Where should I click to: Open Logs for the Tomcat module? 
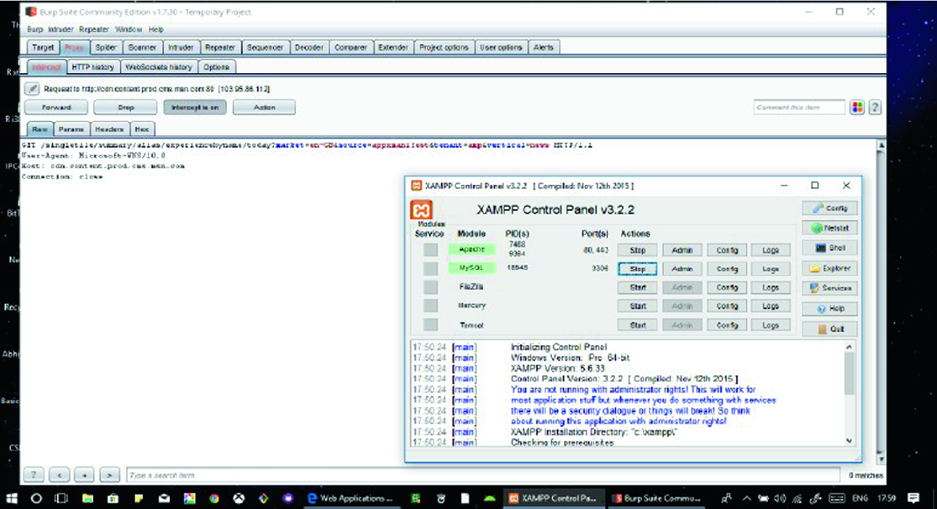(x=771, y=326)
